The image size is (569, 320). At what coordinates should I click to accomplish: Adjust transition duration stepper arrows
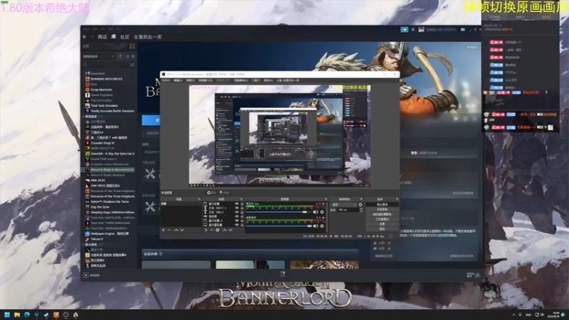361,210
